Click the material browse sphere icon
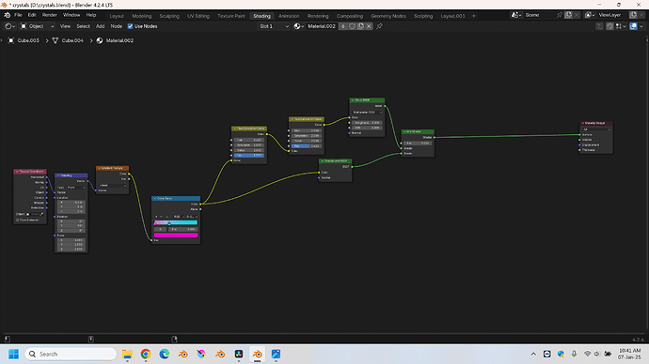Viewport: 649px width, 364px height. click(x=298, y=26)
